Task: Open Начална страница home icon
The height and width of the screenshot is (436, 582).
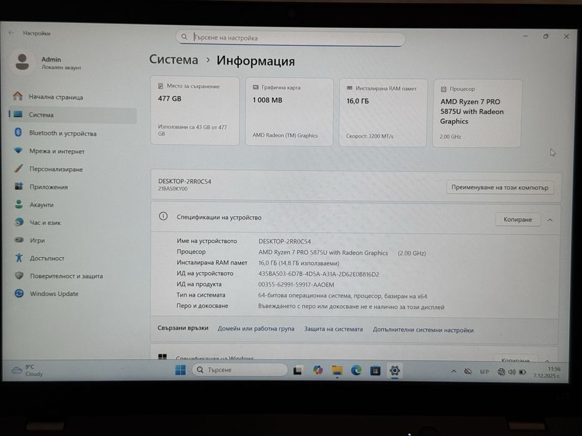Action: 18,97
